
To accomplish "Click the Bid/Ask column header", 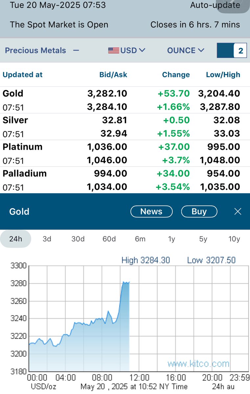I will (x=113, y=75).
